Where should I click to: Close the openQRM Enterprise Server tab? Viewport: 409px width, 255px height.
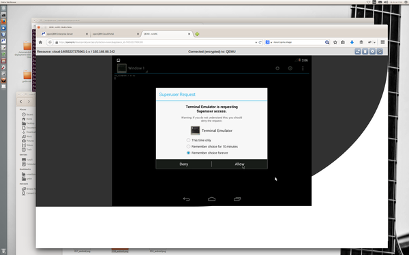[x=87, y=34]
